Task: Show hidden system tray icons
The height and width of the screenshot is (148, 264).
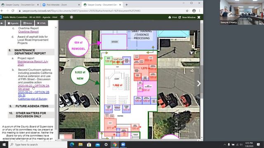Action: click(224, 145)
